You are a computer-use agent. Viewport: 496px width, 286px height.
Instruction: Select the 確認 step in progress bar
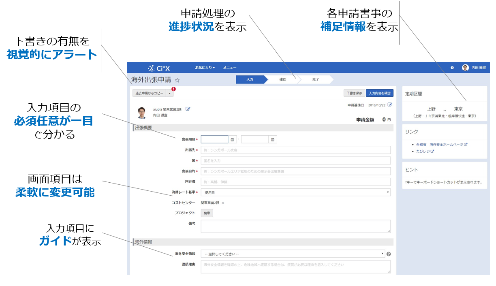pyautogui.click(x=282, y=79)
